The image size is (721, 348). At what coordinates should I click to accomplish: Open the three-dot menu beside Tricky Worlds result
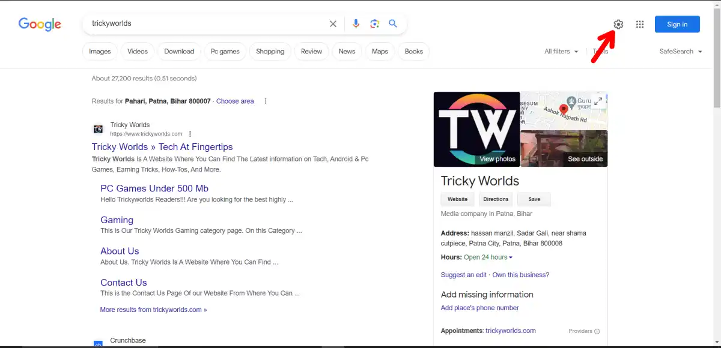(190, 133)
